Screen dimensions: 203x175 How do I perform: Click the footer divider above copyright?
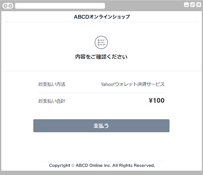click(x=101, y=161)
